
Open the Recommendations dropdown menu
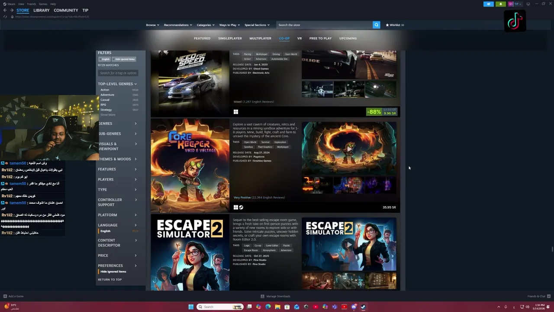click(x=178, y=25)
